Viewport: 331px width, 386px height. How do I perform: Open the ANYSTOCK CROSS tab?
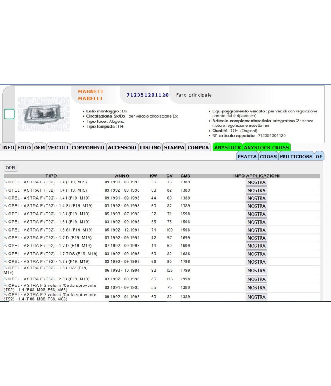click(267, 147)
